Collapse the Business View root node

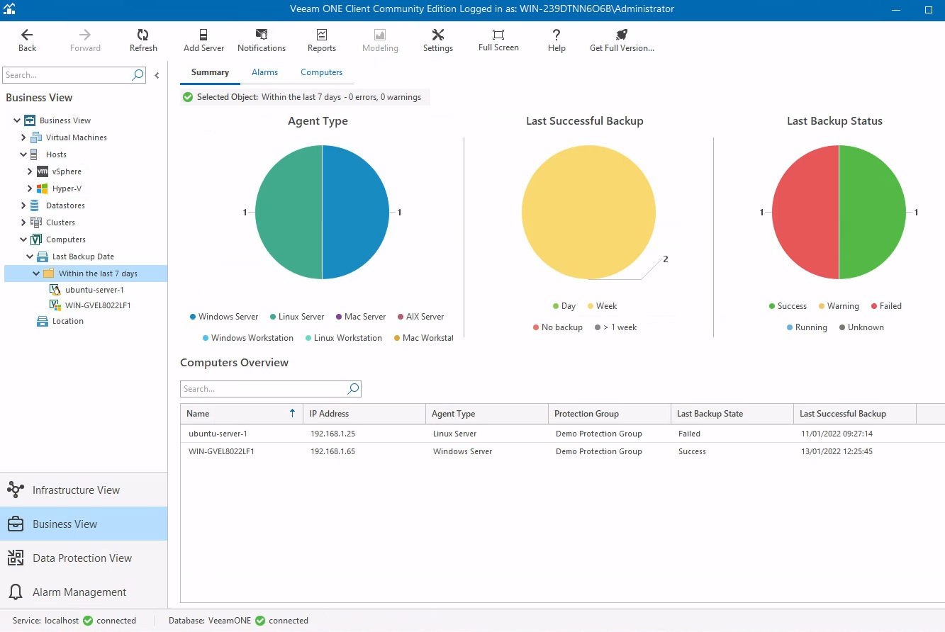pyautogui.click(x=17, y=120)
